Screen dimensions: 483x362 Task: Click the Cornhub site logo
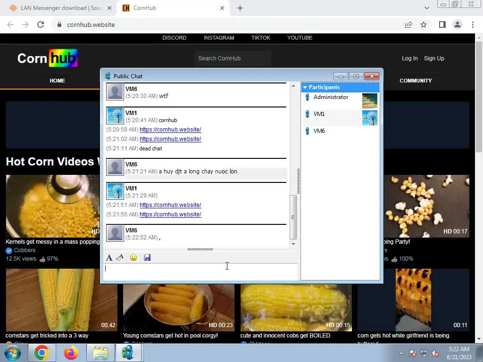point(48,58)
